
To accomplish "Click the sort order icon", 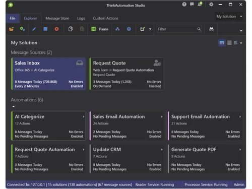I will coord(236,43).
